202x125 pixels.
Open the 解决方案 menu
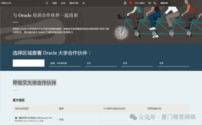[x=74, y=3]
